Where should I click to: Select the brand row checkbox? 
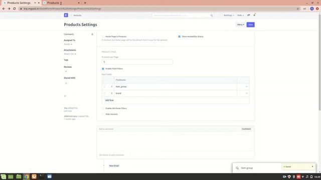105,93
